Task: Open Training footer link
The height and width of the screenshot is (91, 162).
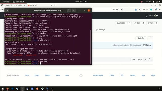Action: click(132, 75)
